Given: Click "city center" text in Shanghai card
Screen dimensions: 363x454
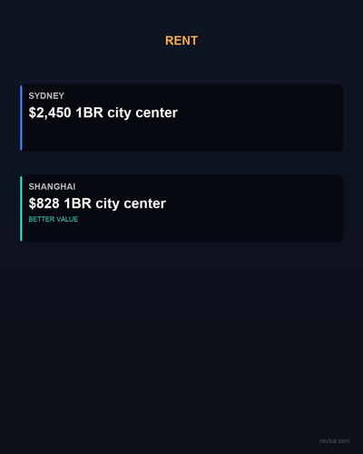Looking at the screenshot, I should point(131,203).
